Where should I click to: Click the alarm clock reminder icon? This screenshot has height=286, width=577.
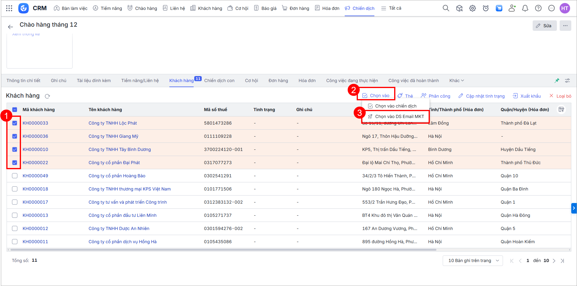486,8
